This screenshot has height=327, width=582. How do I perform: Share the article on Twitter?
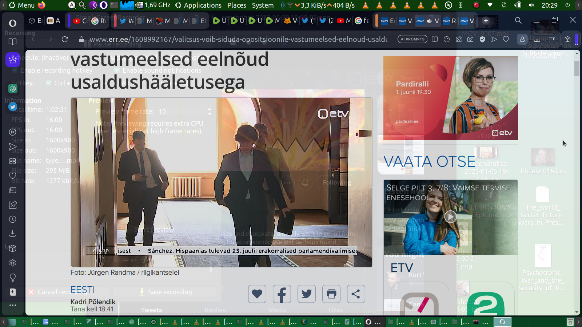point(307,294)
